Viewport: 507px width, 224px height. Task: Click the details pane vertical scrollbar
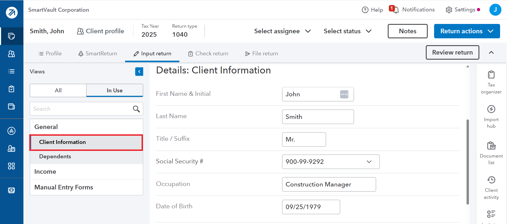click(x=468, y=162)
